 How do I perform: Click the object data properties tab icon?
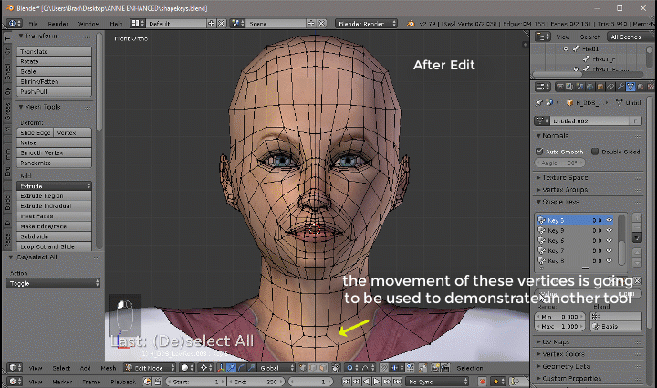630,86
